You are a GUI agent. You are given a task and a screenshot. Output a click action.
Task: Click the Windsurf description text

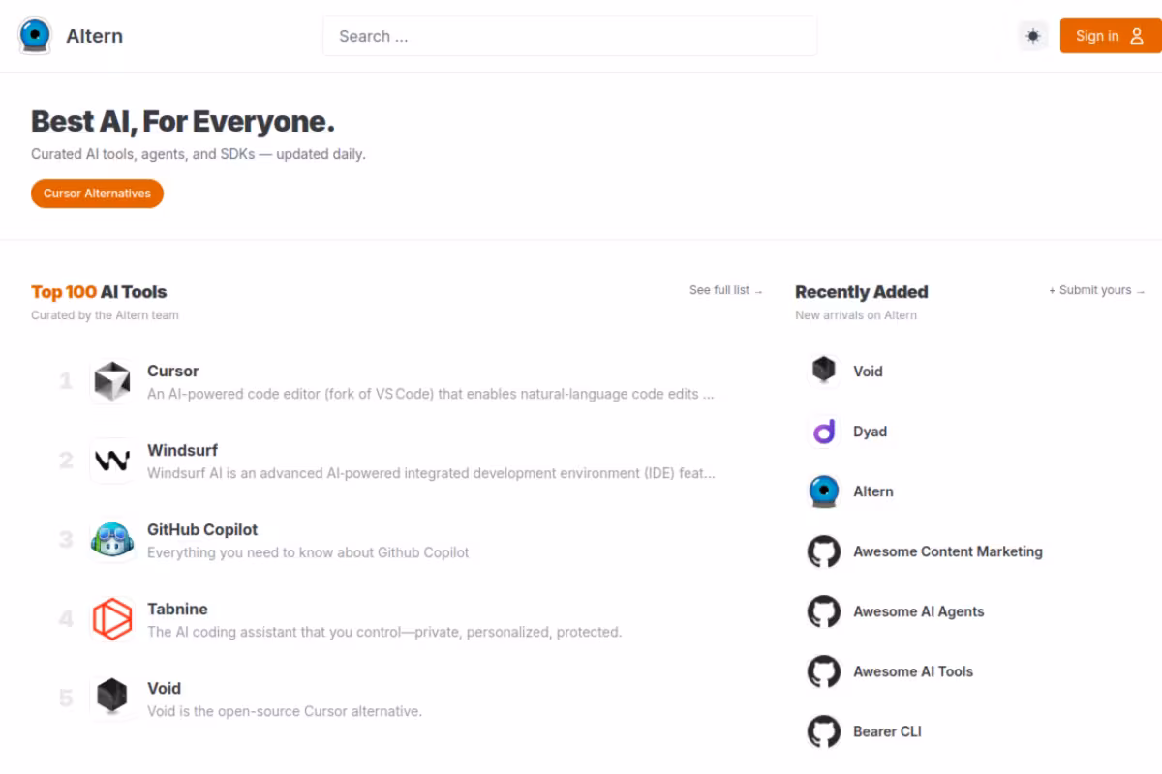[431, 473]
